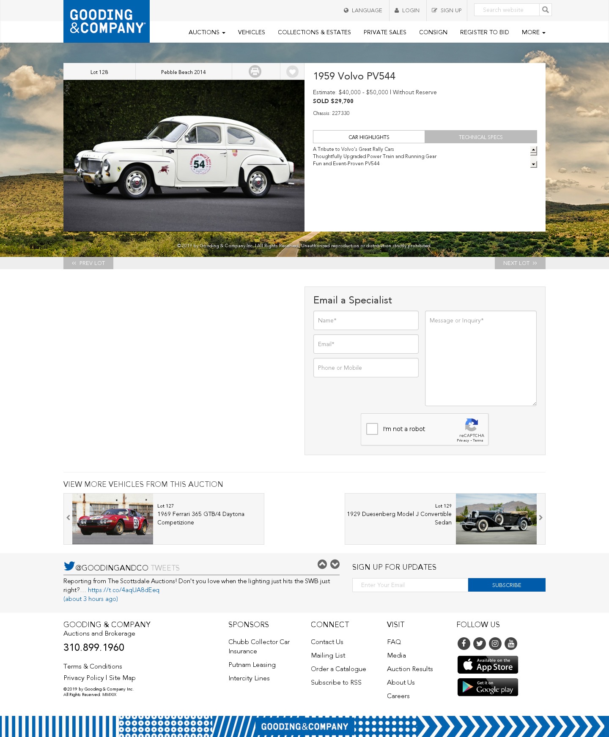Check the I'm not a robot box

coord(372,429)
